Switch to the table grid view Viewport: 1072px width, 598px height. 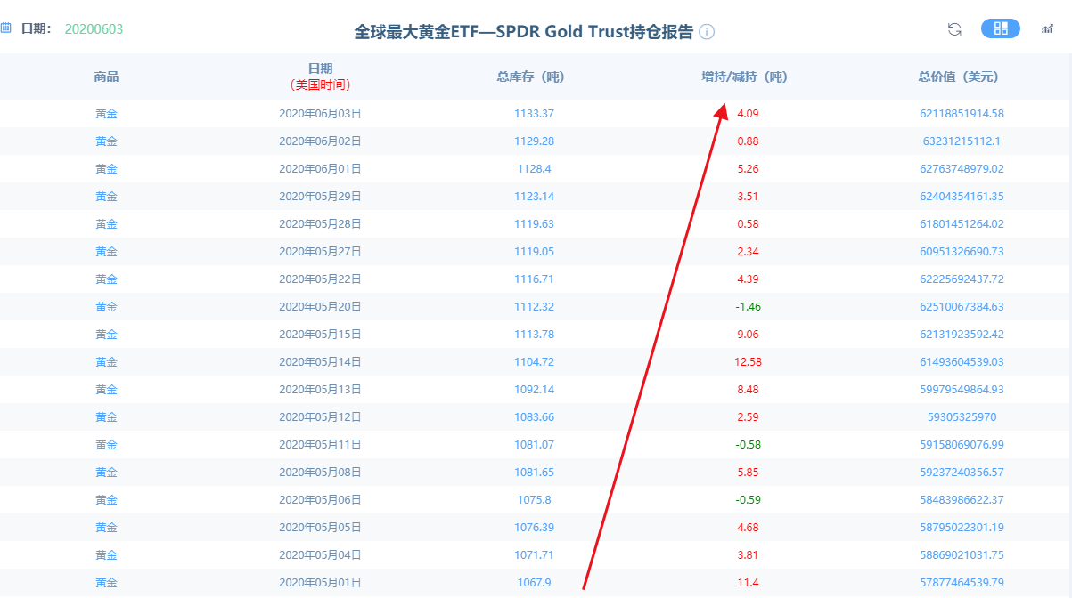1001,28
